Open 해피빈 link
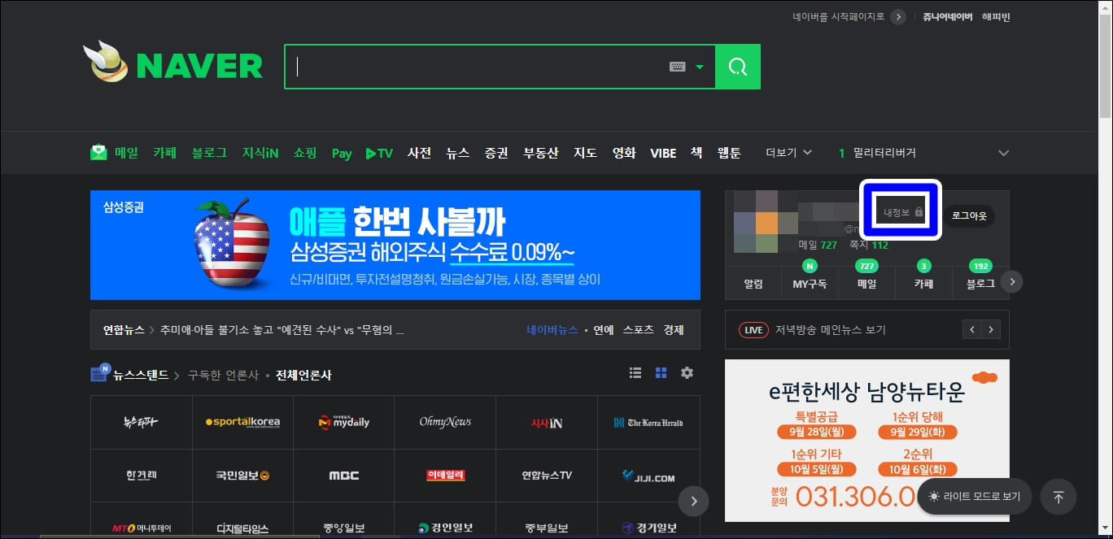Screen dimensions: 1113x539 [996, 17]
